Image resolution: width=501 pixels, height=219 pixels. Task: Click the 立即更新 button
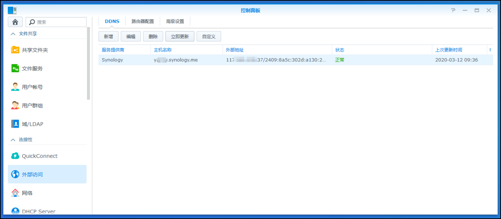tap(180, 36)
